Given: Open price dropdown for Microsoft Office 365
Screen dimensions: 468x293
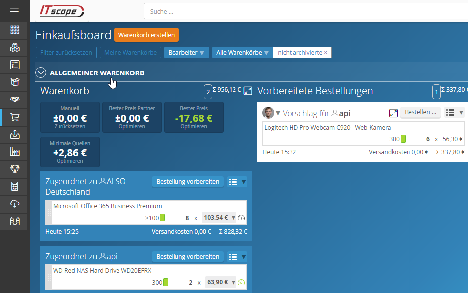Looking at the screenshot, I should click(x=234, y=218).
